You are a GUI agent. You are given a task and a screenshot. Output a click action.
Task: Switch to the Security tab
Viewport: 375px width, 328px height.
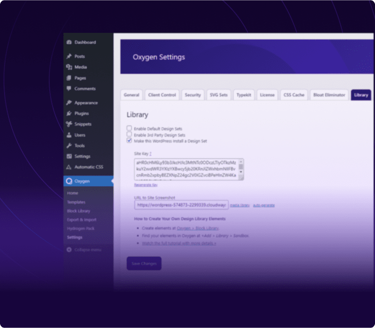point(193,95)
